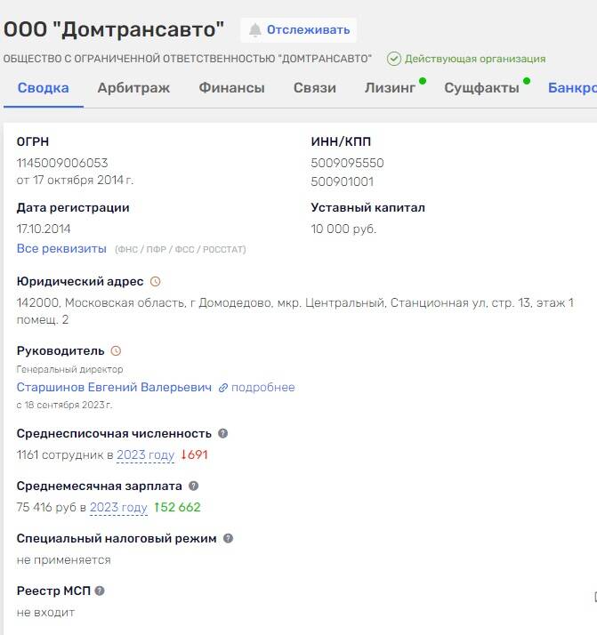597x635 pixels.
Task: Click the Генеральный директор label
Action: (69, 369)
